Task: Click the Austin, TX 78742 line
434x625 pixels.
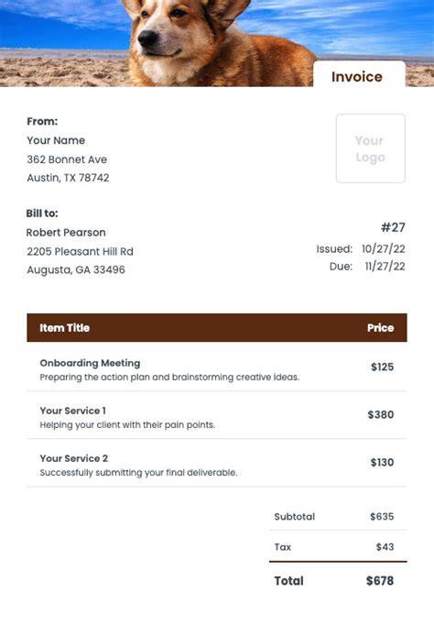Action: coord(68,178)
